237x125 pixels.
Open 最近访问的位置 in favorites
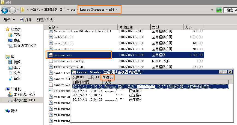pos(22,46)
